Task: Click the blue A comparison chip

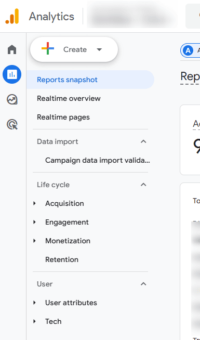Action: click(190, 50)
